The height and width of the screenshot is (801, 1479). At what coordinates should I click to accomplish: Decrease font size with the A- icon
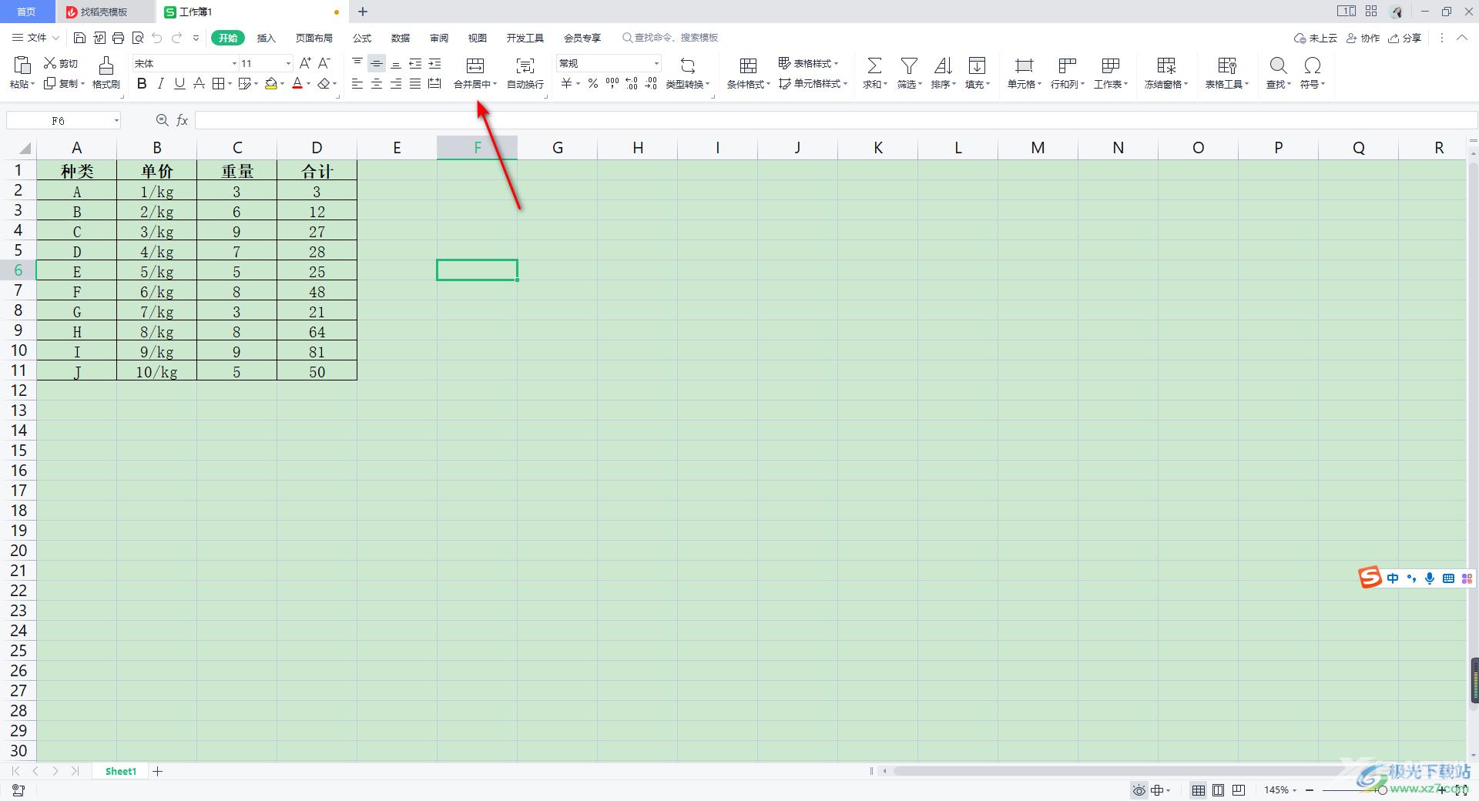[324, 63]
